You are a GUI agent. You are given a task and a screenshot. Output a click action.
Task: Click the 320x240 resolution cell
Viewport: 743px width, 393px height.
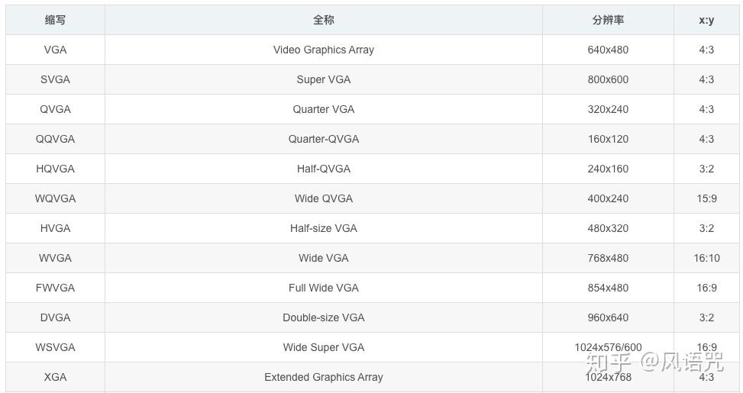pyautogui.click(x=608, y=109)
